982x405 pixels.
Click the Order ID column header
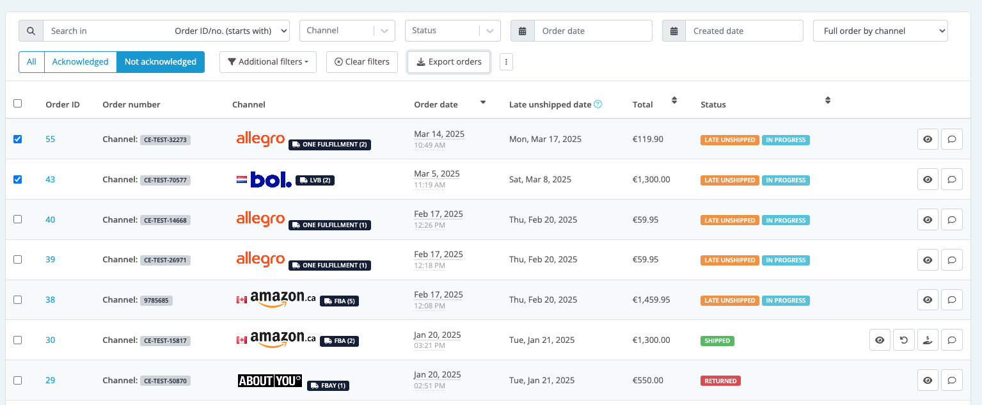point(63,104)
